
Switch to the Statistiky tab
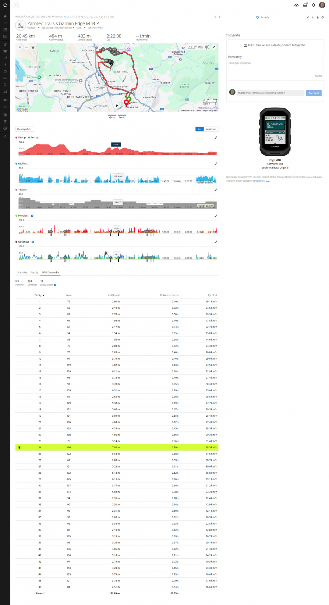(22, 272)
